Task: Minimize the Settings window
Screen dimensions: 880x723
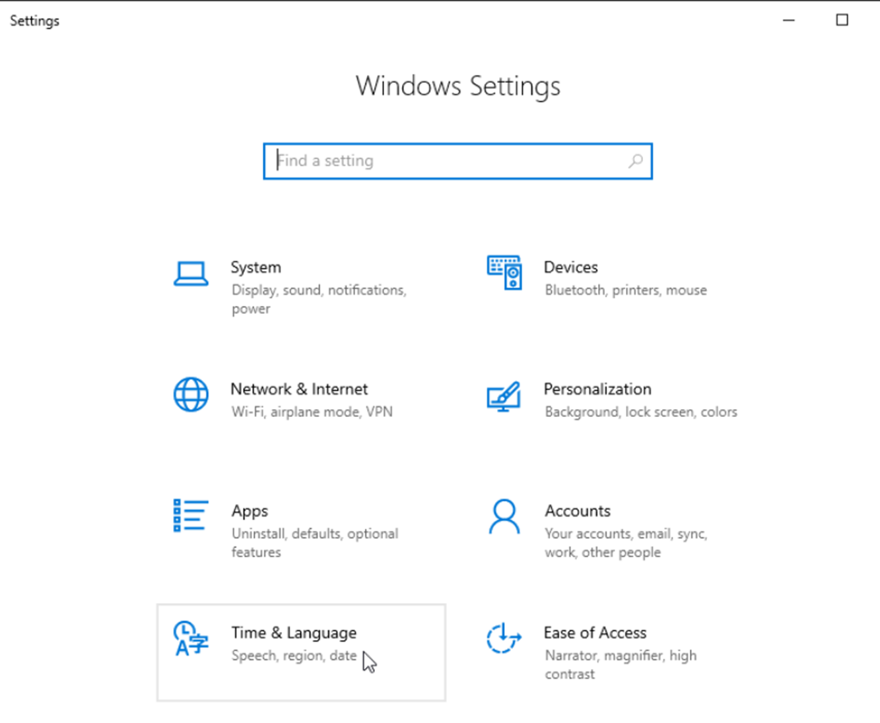Action: click(789, 20)
